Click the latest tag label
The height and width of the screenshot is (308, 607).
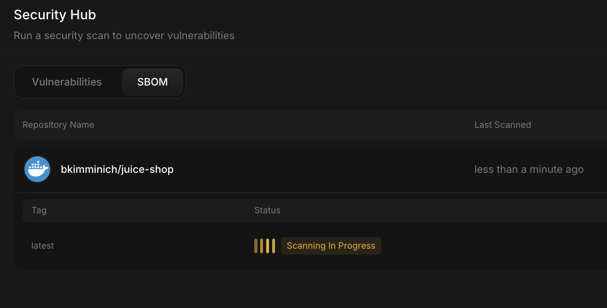42,245
